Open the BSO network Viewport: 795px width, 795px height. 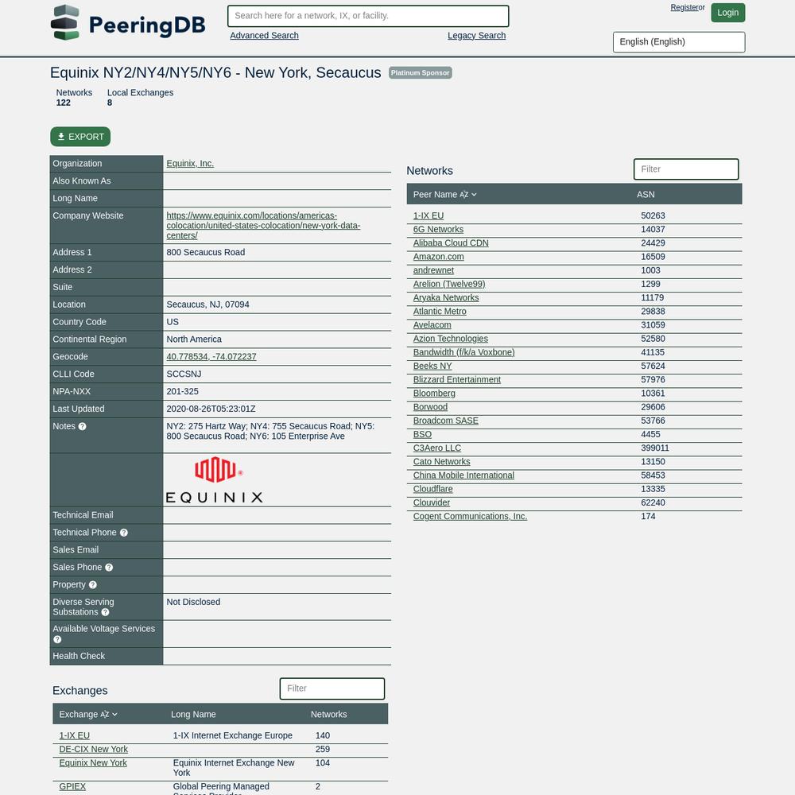(x=422, y=435)
